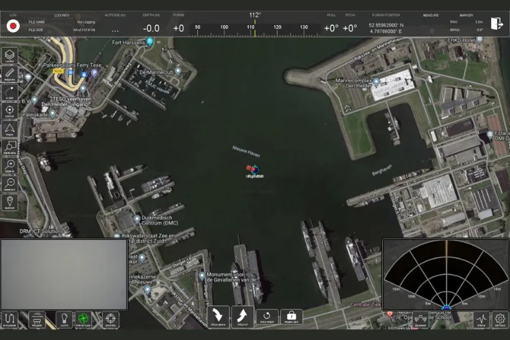510x340 pixels.
Task: Click the camera feed preview panel
Action: click(x=64, y=274)
